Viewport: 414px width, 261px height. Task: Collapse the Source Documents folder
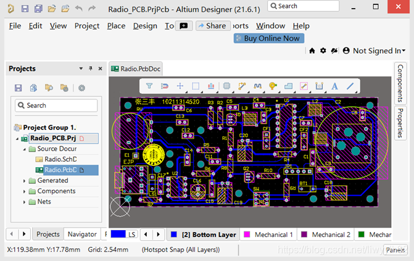[x=25, y=149]
